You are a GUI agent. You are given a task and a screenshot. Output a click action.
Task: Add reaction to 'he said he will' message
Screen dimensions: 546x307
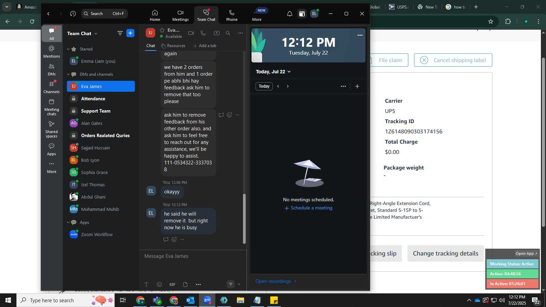tap(174, 239)
